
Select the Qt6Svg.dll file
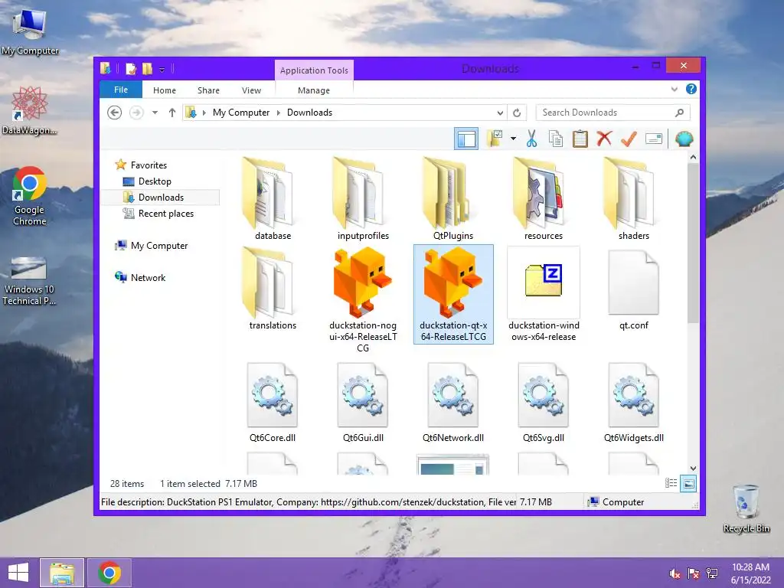(x=544, y=403)
